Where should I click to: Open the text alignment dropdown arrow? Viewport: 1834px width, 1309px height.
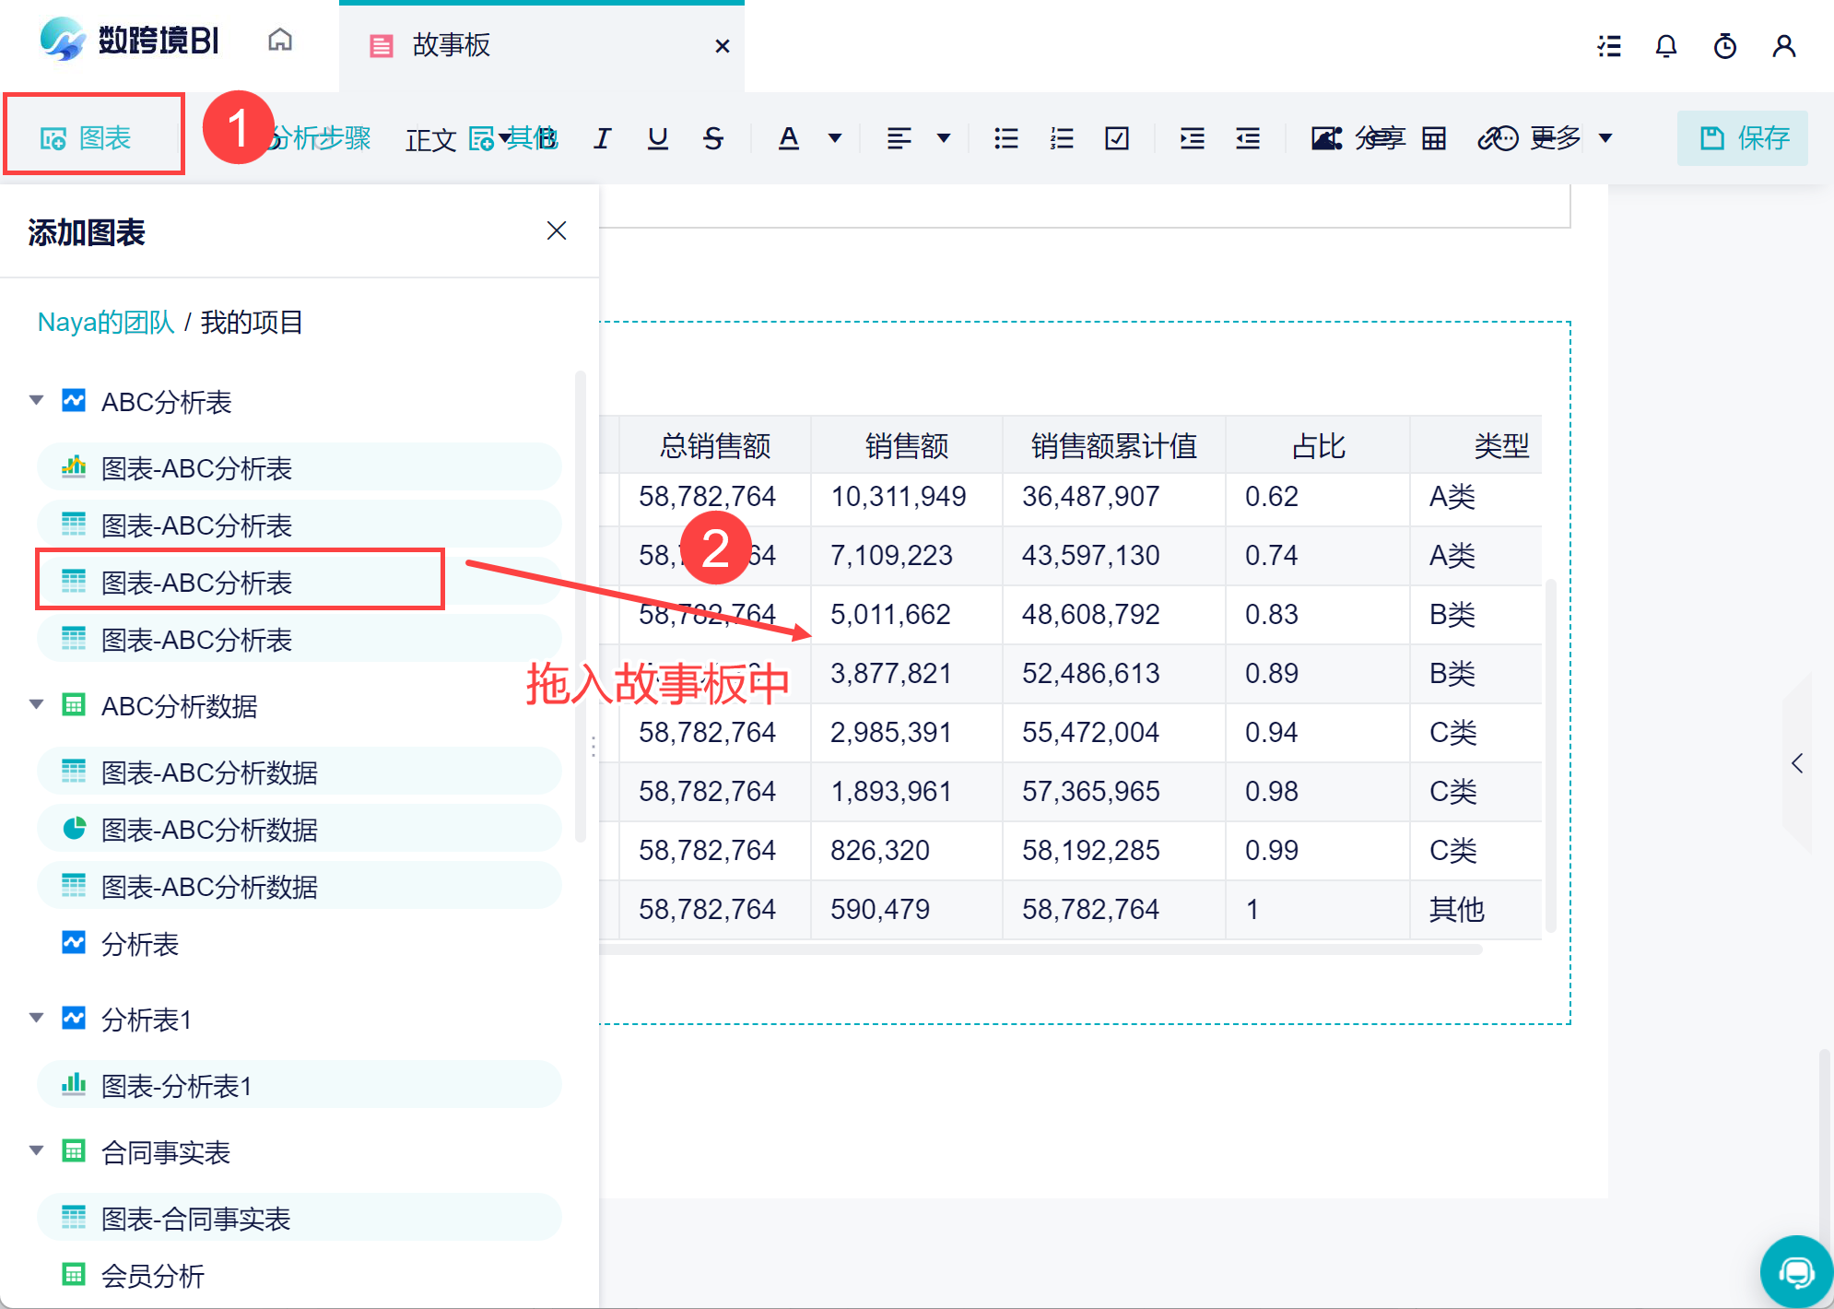tap(944, 138)
